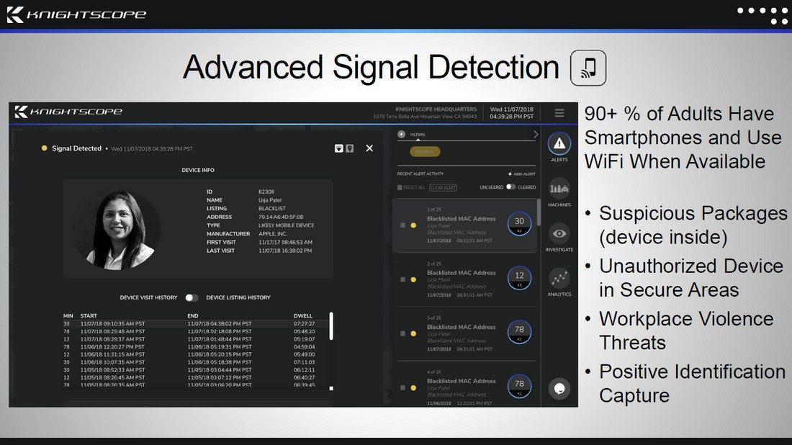This screenshot has width=792, height=445.
Task: Click the END column header
Action: [x=192, y=315]
